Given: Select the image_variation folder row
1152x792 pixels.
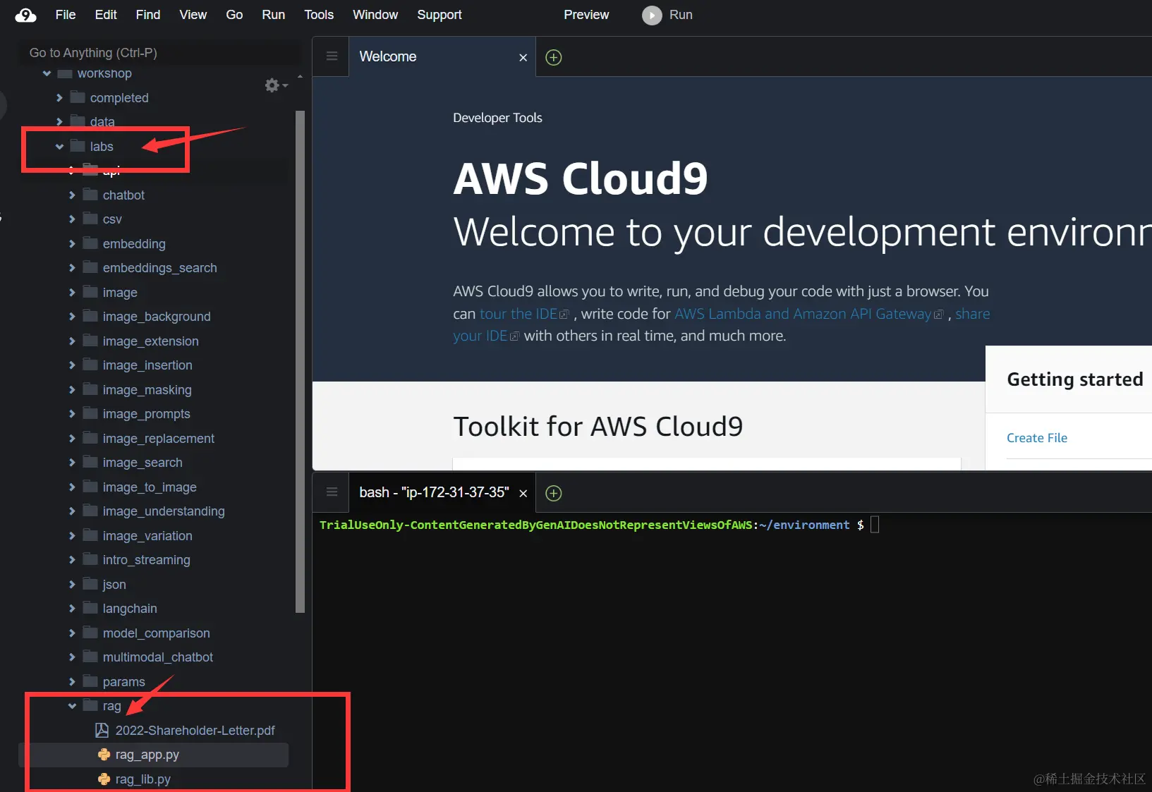Looking at the screenshot, I should 153,536.
